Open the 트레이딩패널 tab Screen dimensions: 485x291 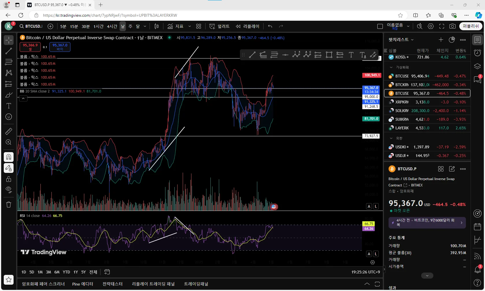tap(196, 284)
